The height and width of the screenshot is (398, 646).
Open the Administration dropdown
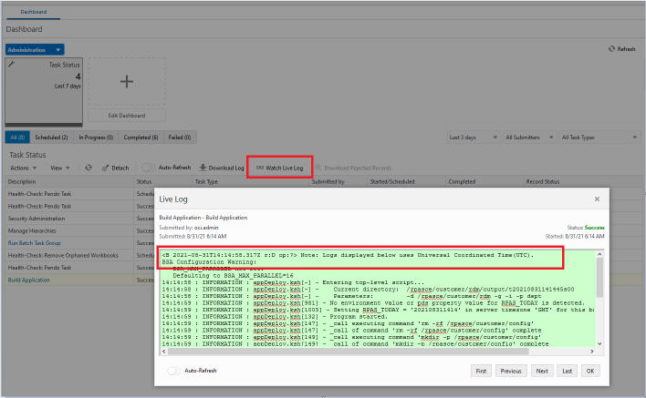[x=35, y=50]
